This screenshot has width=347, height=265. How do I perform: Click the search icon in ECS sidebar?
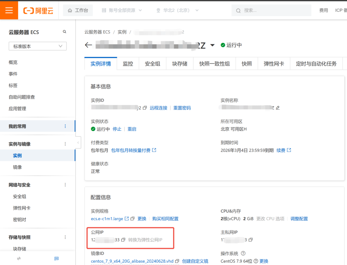tap(64, 32)
